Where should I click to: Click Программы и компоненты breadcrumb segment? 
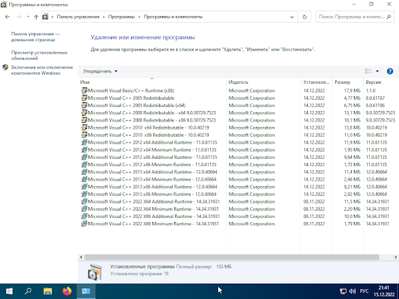(x=173, y=17)
